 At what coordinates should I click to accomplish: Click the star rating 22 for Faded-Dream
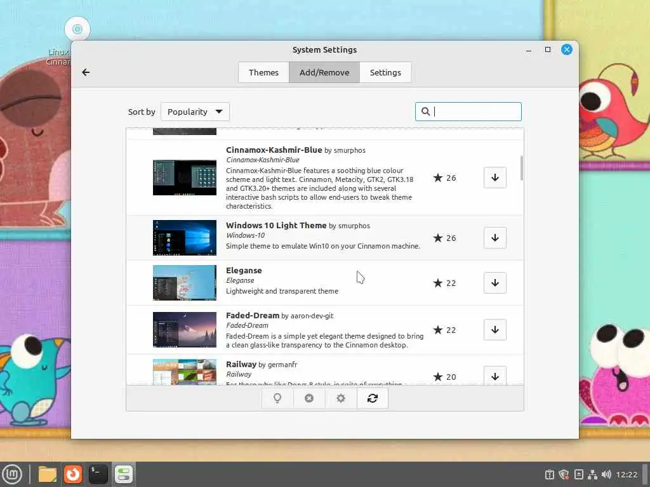click(444, 330)
